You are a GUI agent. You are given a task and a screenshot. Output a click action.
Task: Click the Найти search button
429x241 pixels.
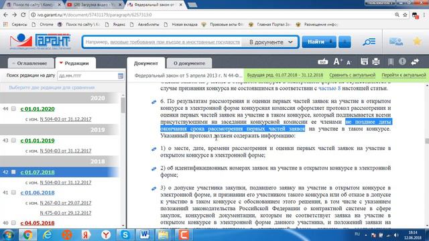pyautogui.click(x=319, y=42)
